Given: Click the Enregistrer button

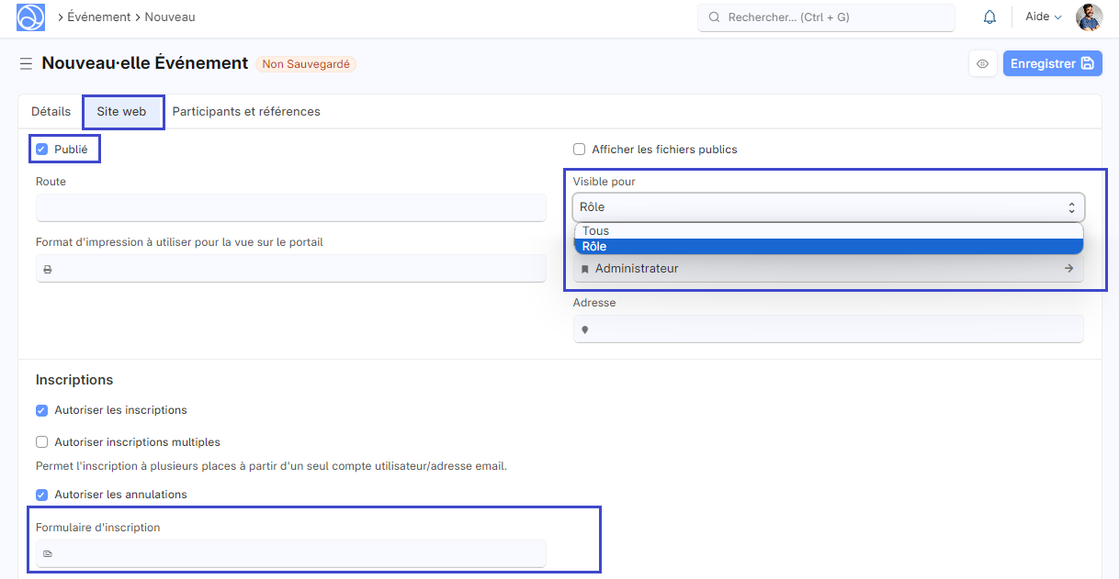Looking at the screenshot, I should point(1052,64).
